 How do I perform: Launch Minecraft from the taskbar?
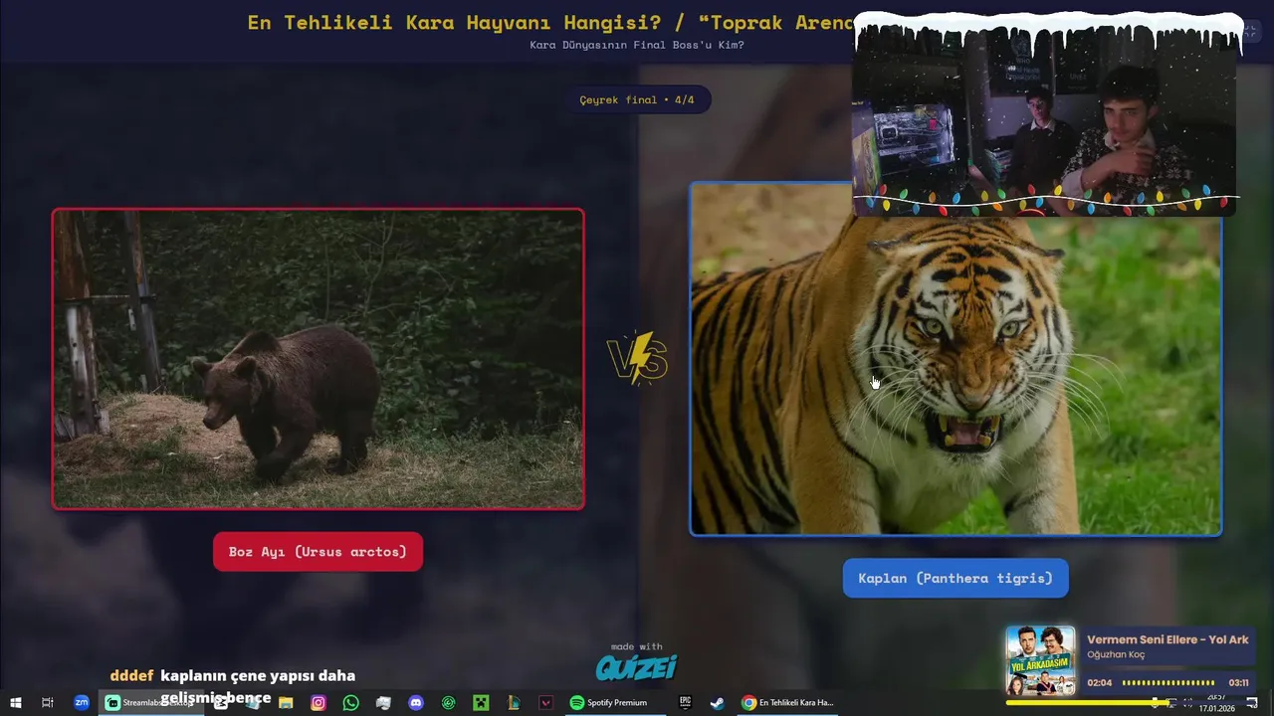[x=481, y=703]
